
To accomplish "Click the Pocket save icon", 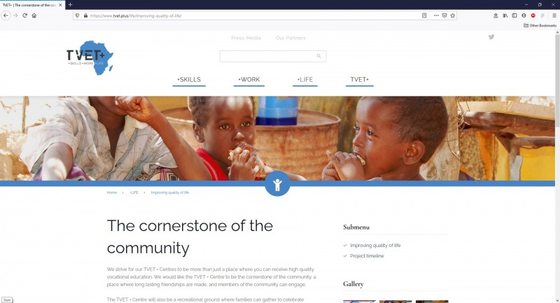I will pyautogui.click(x=444, y=15).
